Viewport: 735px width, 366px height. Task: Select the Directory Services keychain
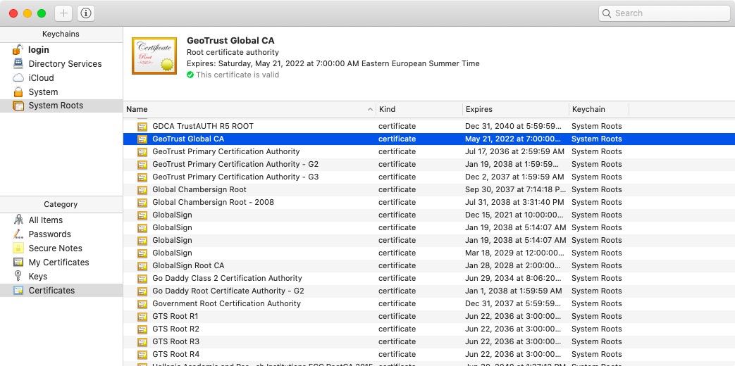61,63
